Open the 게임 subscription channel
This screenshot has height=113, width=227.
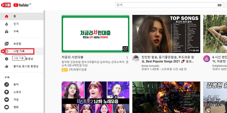22,100
